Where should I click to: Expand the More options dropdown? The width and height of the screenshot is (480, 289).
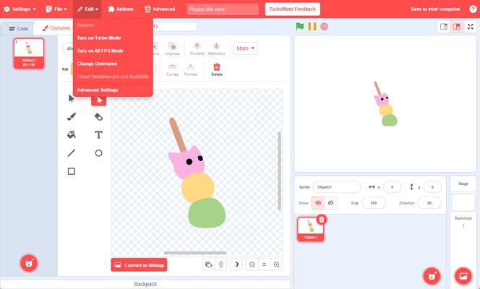coord(245,48)
